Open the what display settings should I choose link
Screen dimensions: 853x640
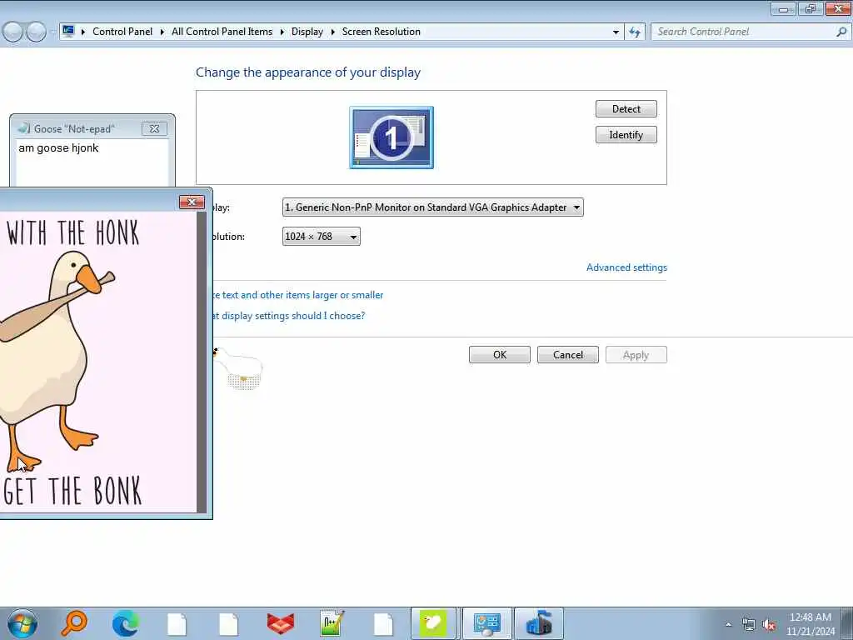(x=289, y=316)
